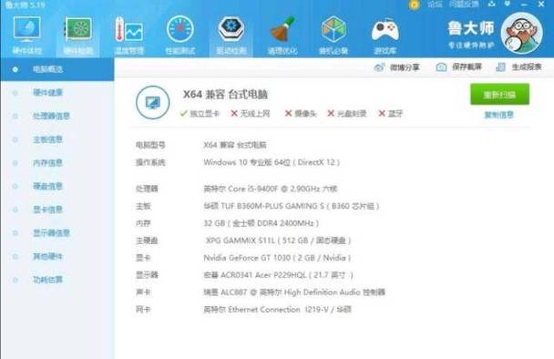The image size is (554, 359).
Task: Open 温度管理 temperature management
Action: (129, 36)
